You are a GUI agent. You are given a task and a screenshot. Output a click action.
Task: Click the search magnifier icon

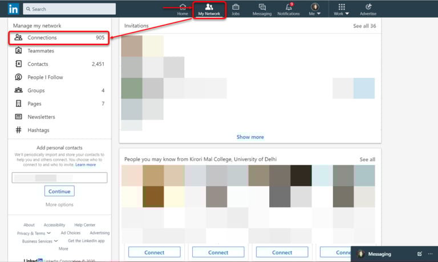[x=28, y=9]
